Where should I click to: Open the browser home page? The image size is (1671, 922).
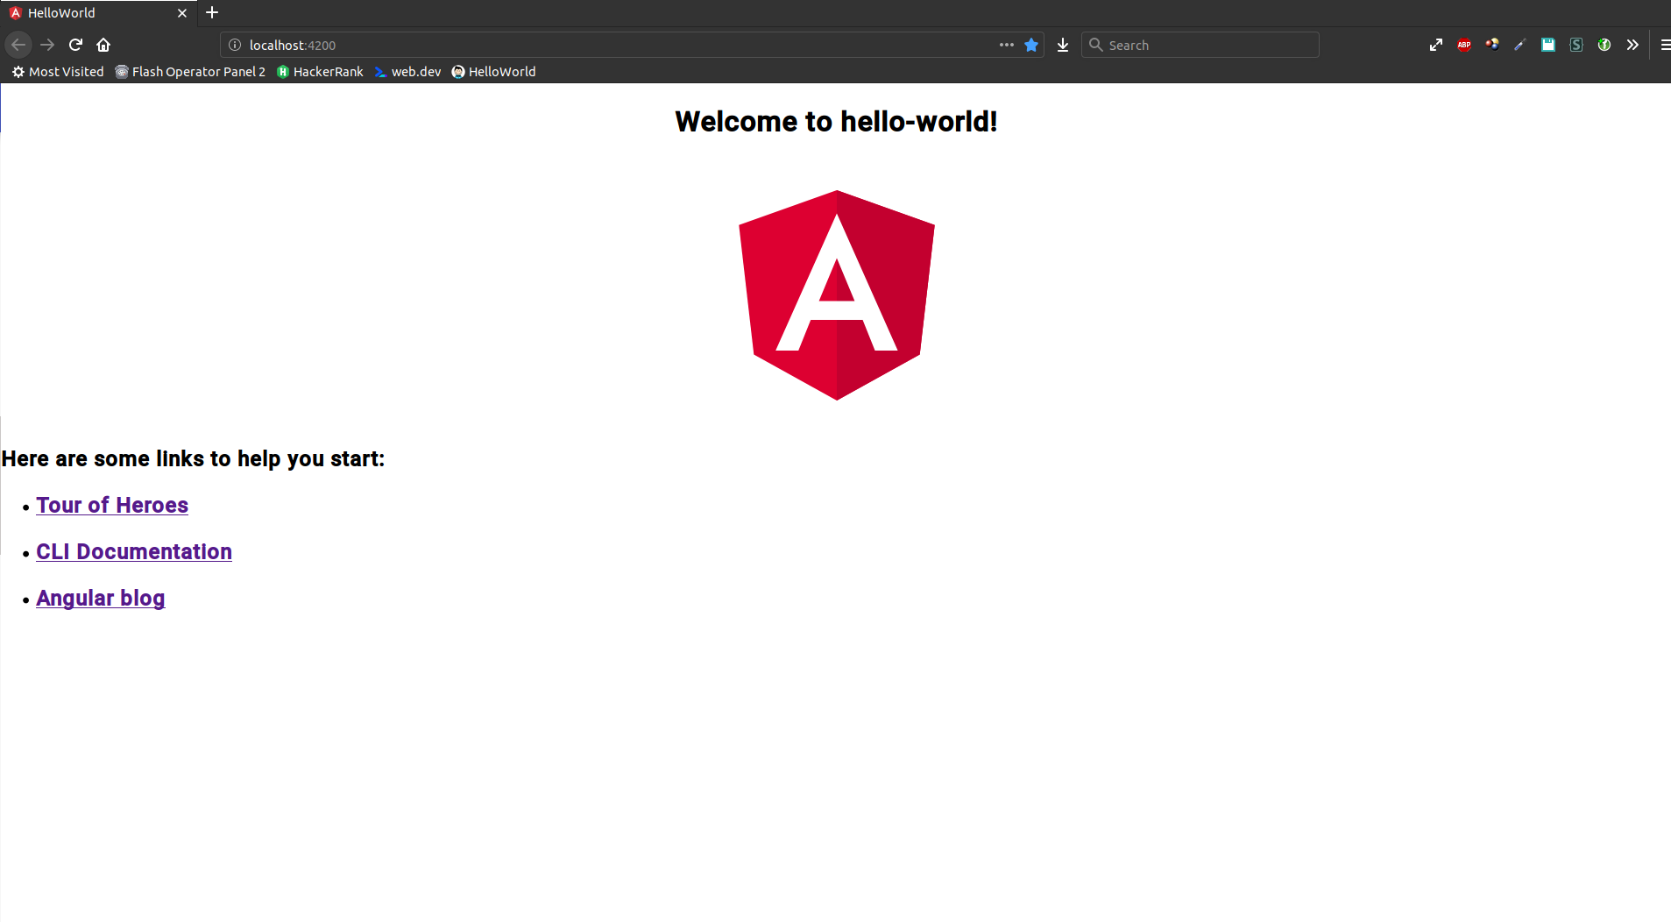[103, 45]
